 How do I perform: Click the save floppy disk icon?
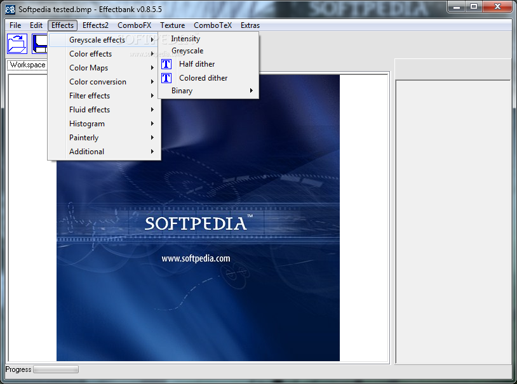[x=39, y=44]
